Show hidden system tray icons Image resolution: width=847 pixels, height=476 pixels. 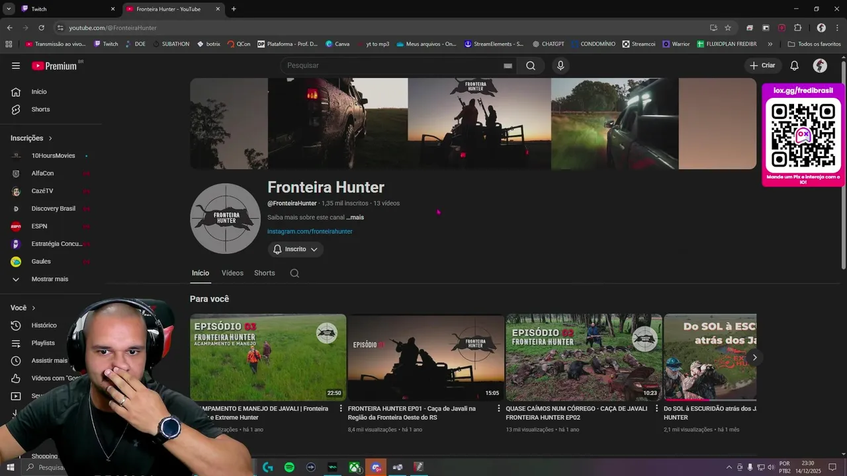729,467
